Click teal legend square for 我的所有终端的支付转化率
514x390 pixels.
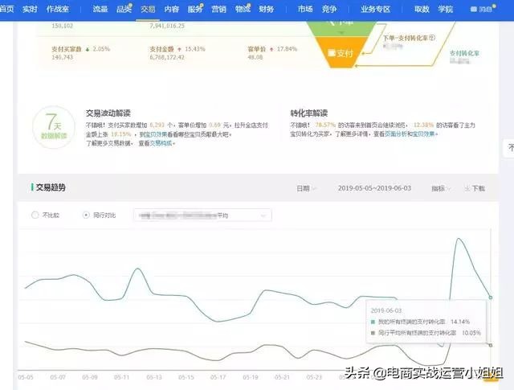373,322
